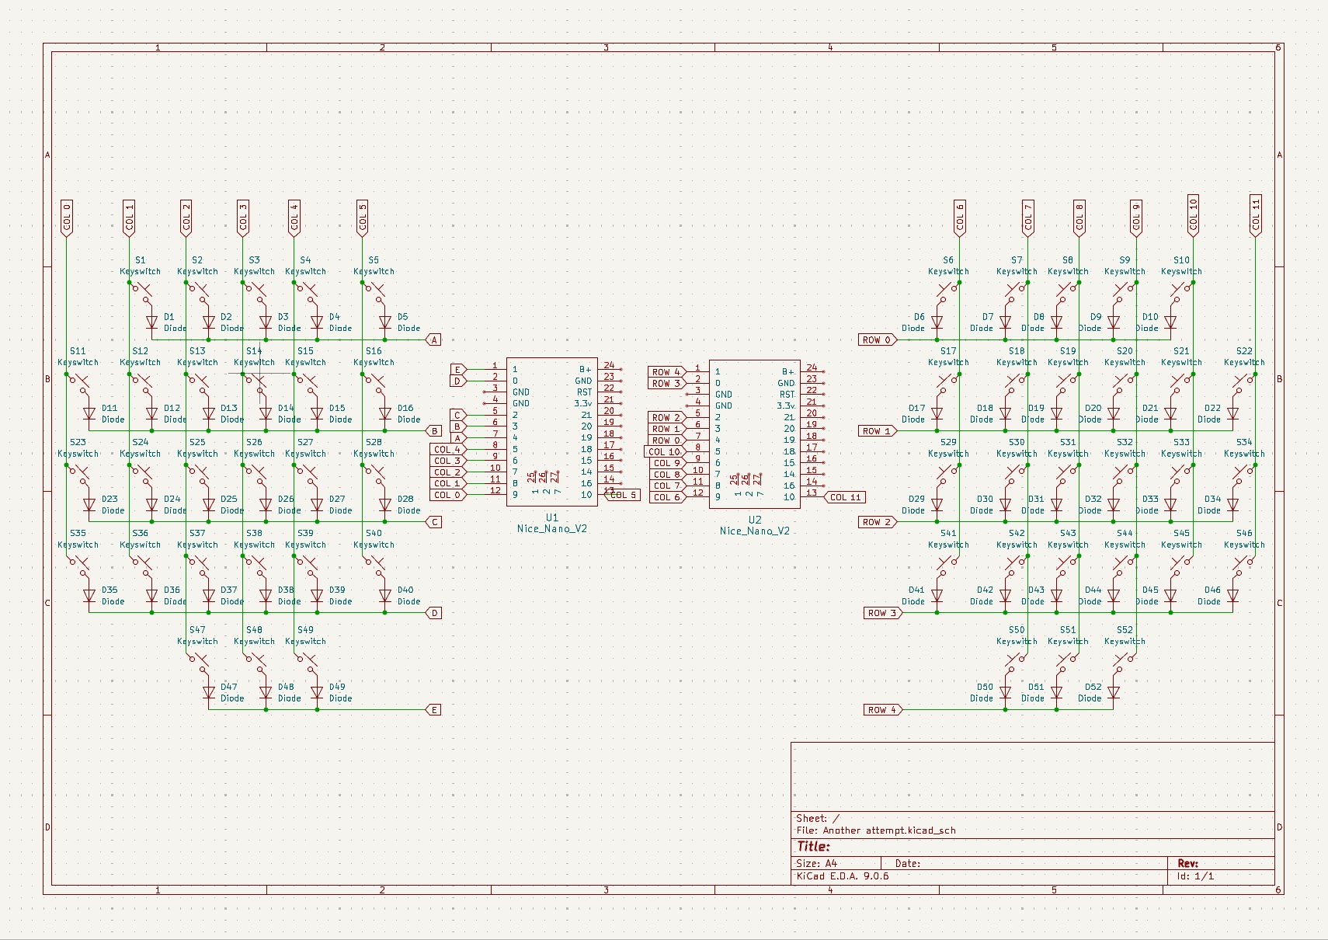Click the D40 reference text
This screenshot has width=1328, height=940.
[405, 590]
